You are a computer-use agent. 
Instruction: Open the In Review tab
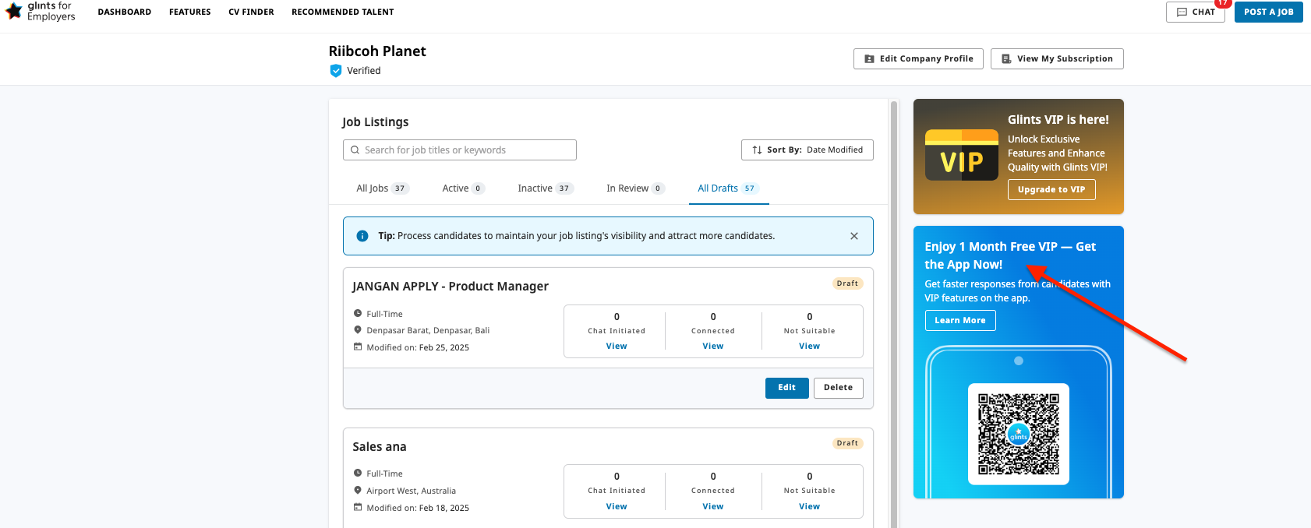634,188
